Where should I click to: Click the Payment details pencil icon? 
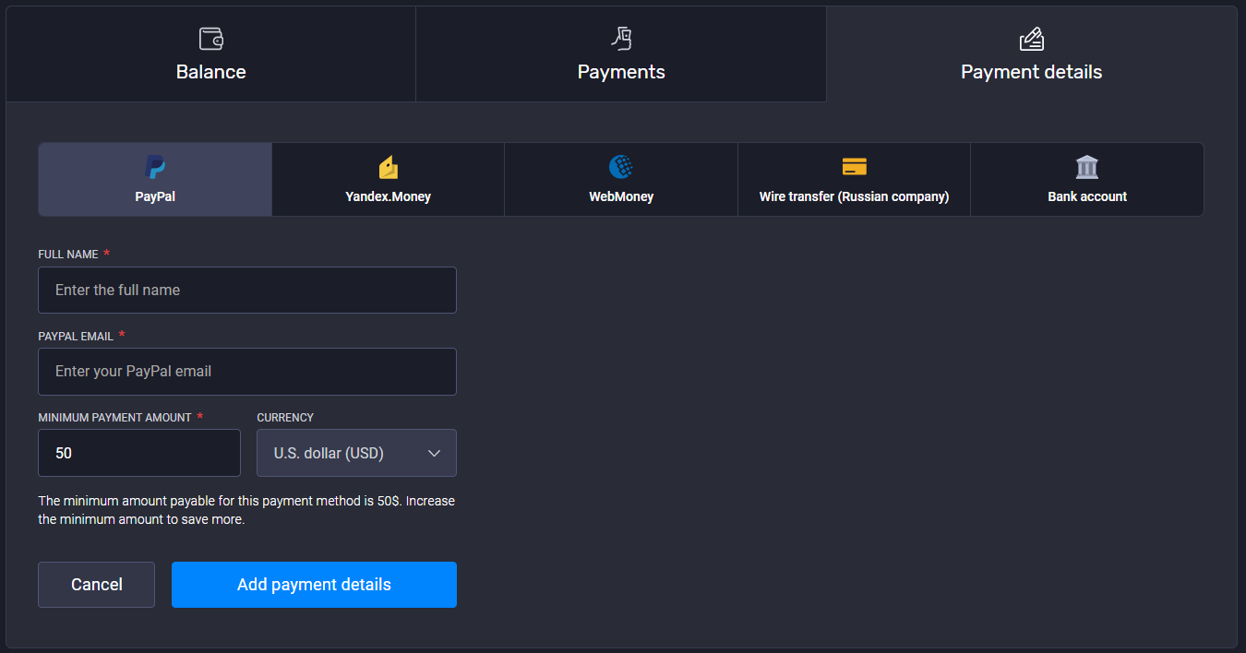click(1031, 39)
